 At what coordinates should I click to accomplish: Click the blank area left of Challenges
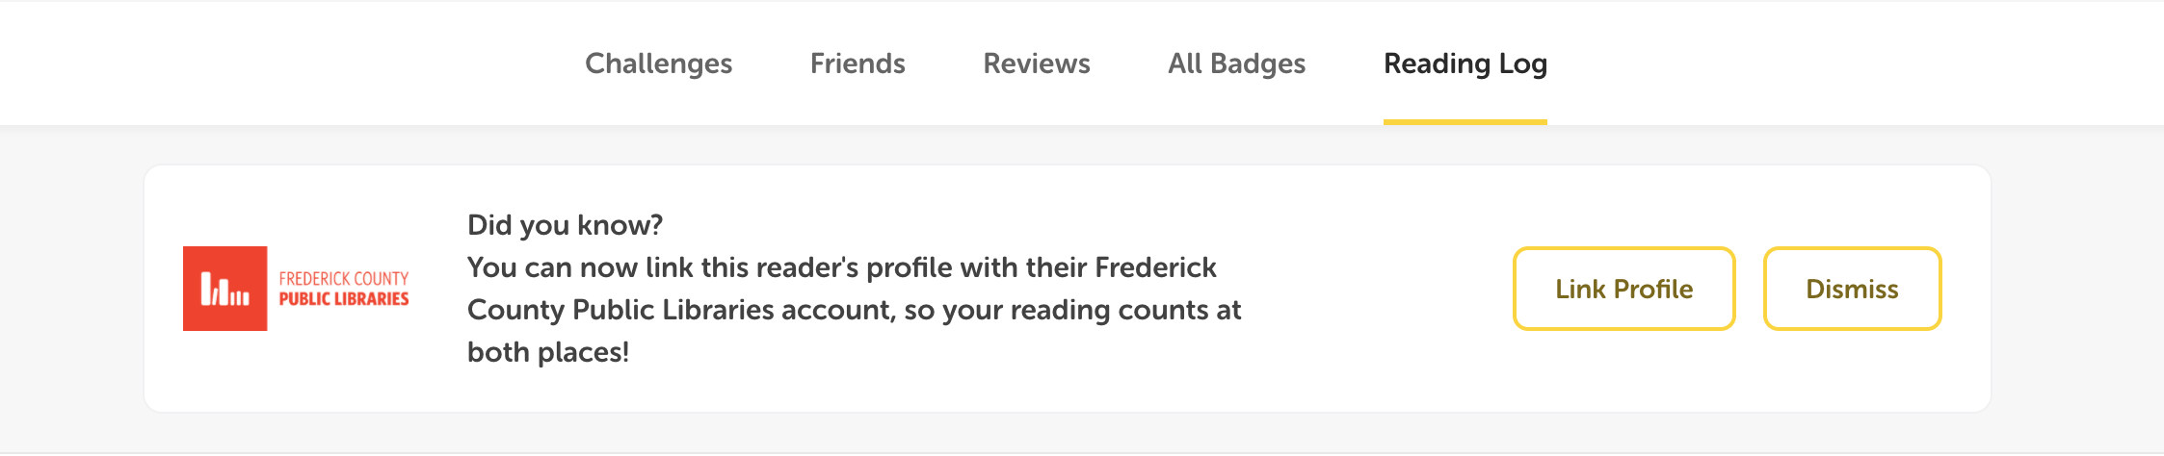289,63
